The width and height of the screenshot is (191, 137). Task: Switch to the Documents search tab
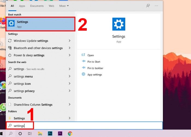pyautogui.click(x=37, y=6)
